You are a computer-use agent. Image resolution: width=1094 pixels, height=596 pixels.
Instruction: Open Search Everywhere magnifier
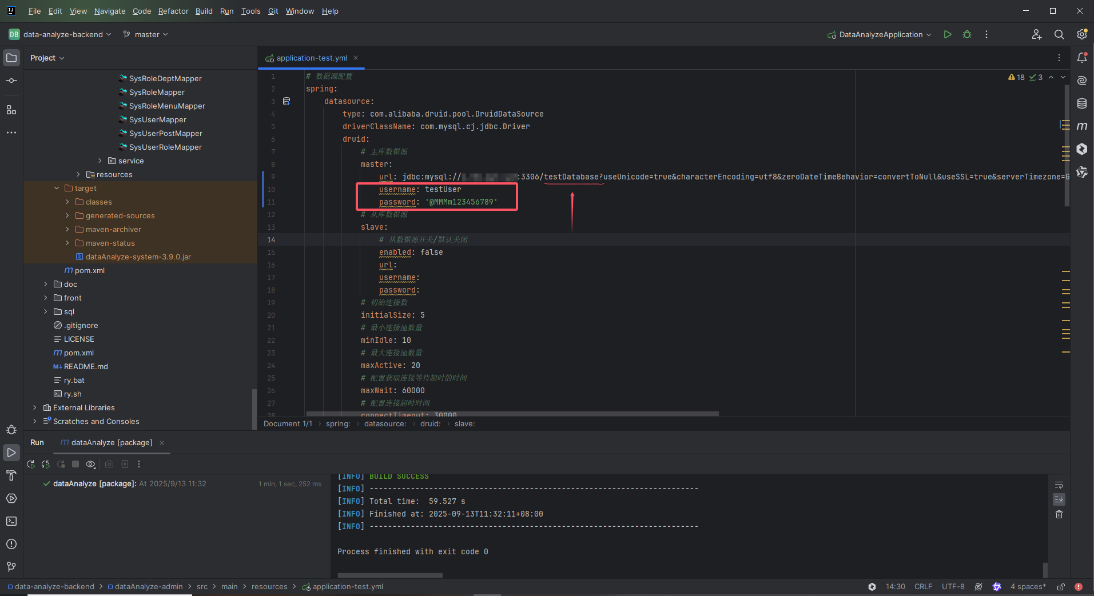click(x=1059, y=34)
